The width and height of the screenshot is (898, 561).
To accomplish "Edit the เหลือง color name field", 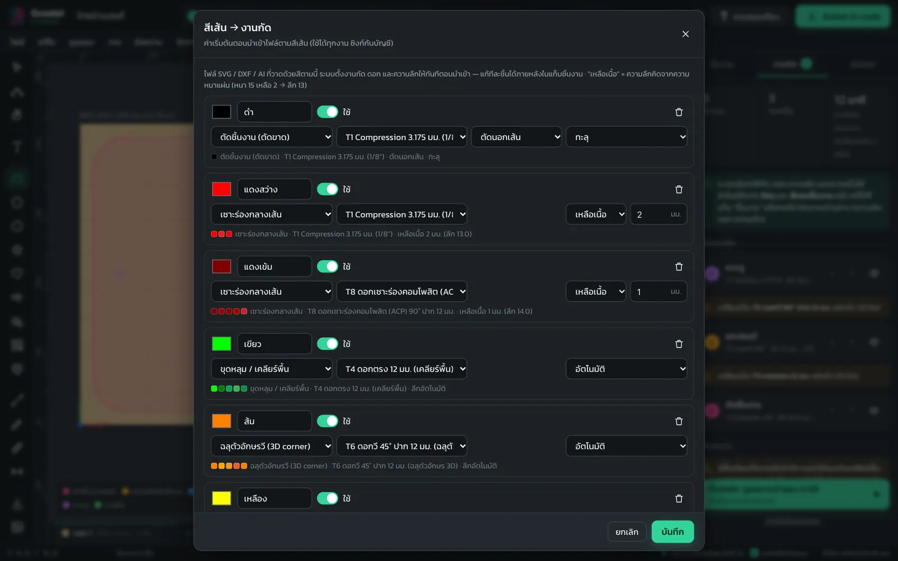I will pos(274,498).
